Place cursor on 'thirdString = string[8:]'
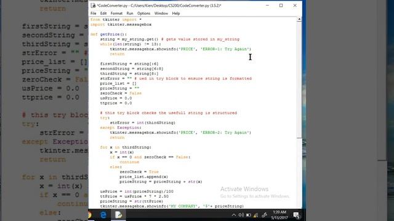The width and height of the screenshot is (394, 221). [x=129, y=74]
